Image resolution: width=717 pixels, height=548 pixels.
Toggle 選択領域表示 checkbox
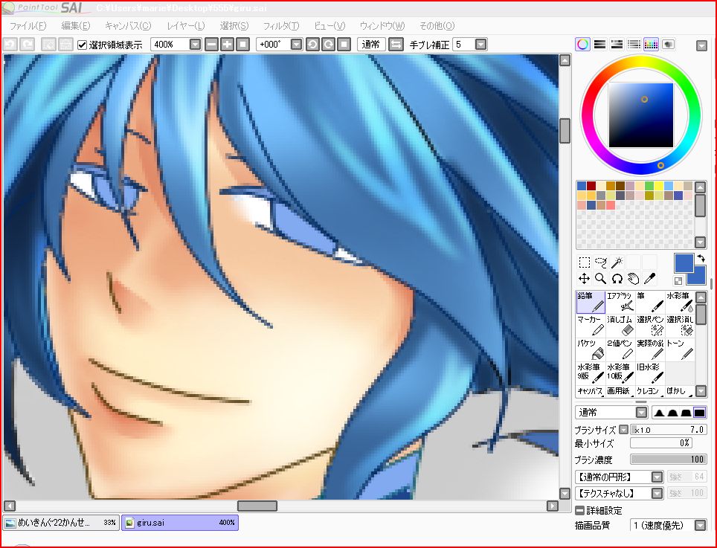pos(82,45)
